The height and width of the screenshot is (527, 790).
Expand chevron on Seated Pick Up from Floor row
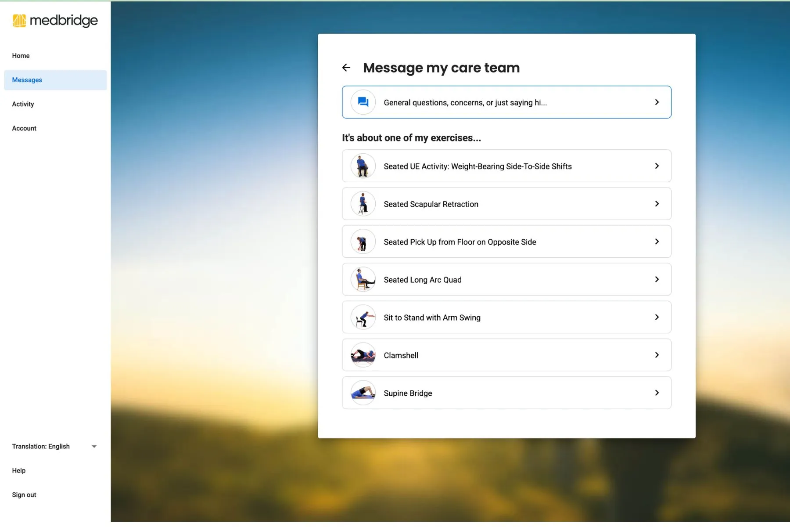tap(657, 242)
